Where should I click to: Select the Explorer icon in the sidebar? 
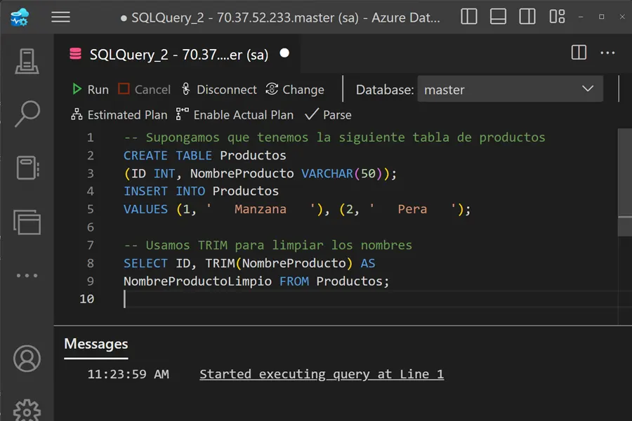27,221
